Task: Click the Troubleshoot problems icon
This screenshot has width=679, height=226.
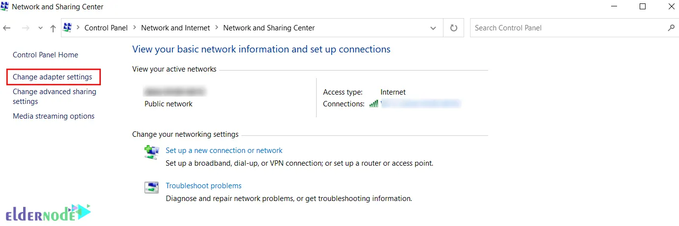Action: (151, 187)
